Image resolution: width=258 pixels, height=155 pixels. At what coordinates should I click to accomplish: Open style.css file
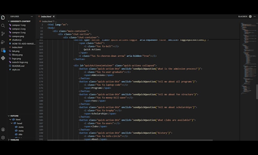pos(16,70)
